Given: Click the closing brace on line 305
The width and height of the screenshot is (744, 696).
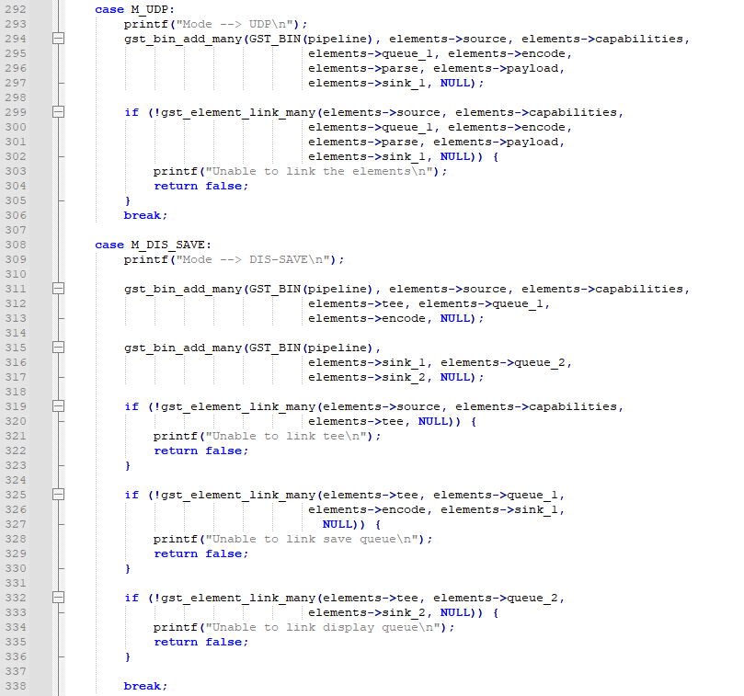Looking at the screenshot, I should pyautogui.click(x=127, y=200).
